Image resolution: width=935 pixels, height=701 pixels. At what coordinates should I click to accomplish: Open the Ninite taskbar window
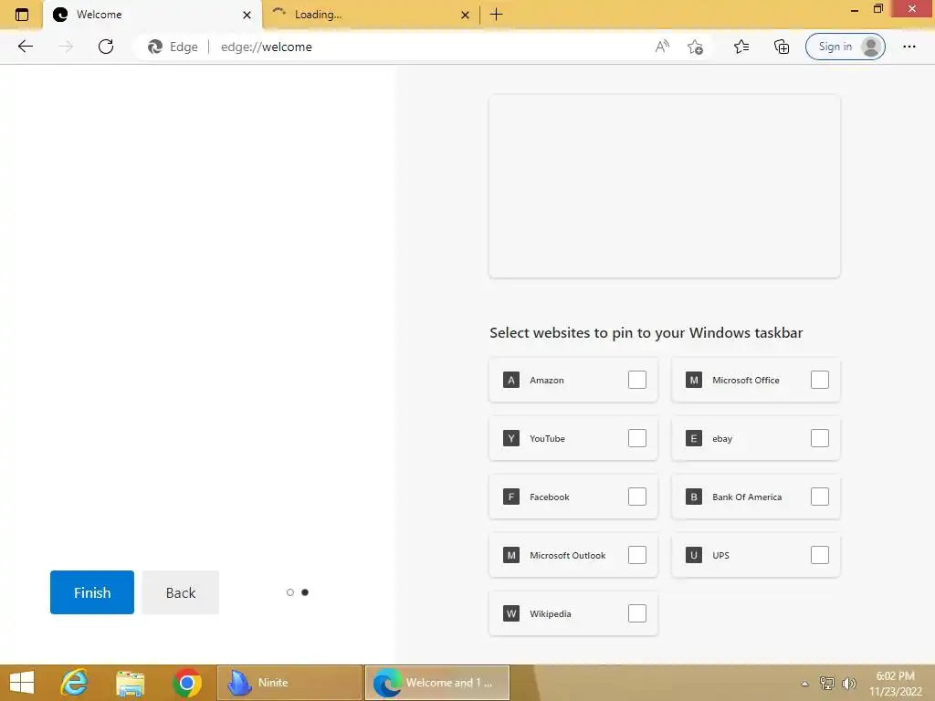pos(289,683)
